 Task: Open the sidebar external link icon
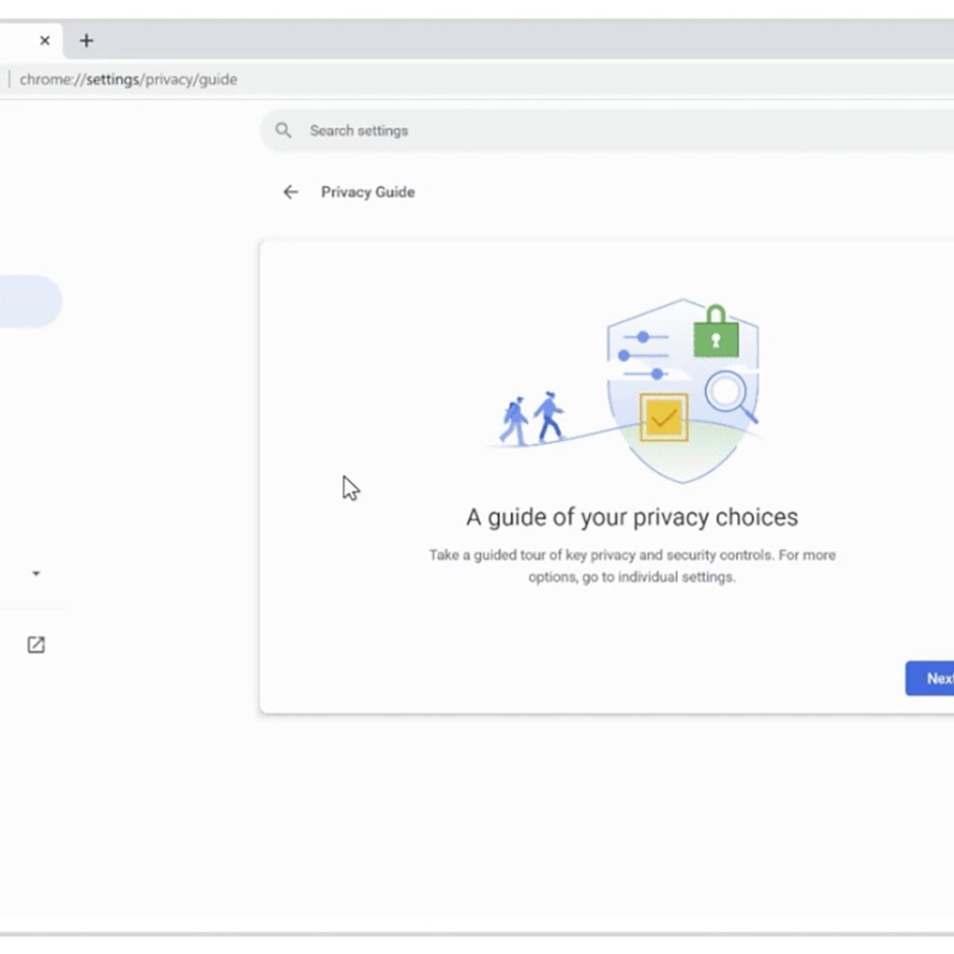pyautogui.click(x=36, y=645)
